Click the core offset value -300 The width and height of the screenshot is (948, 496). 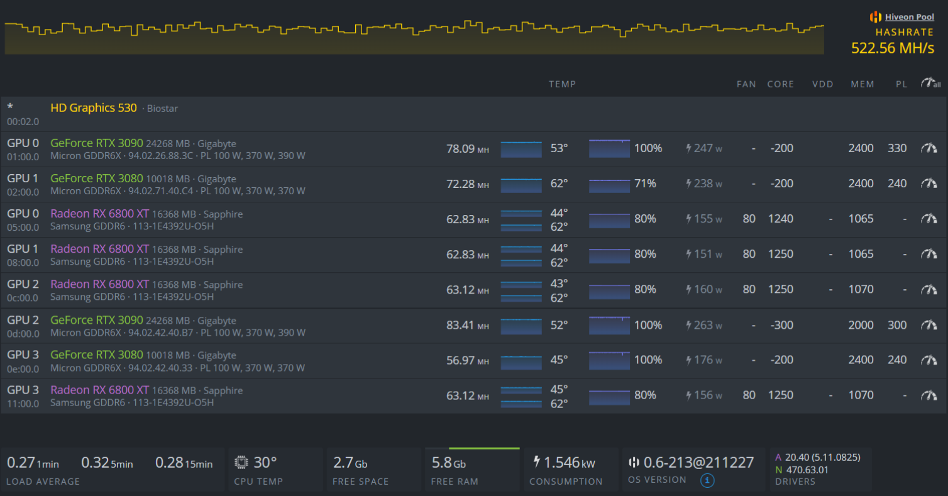[x=781, y=325]
